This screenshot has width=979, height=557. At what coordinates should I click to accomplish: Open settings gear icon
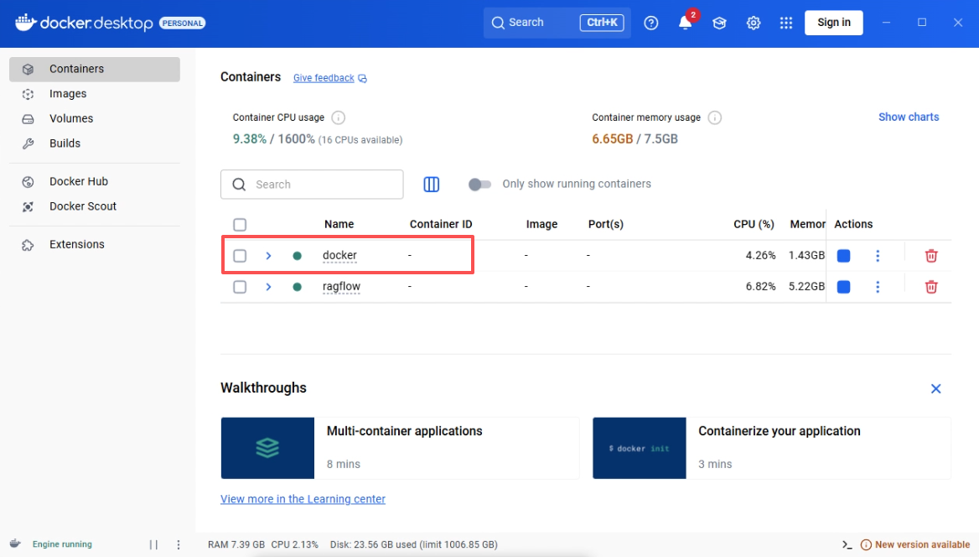pos(753,23)
